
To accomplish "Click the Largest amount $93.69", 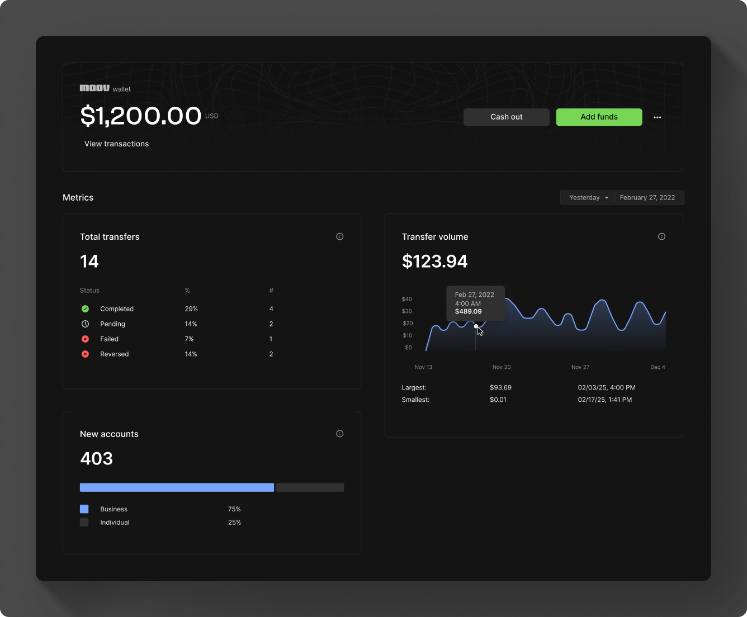I will pyautogui.click(x=500, y=387).
